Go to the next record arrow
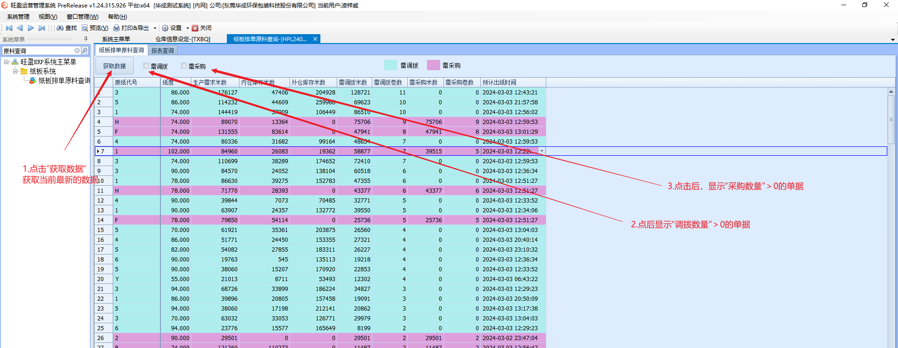 coord(31,28)
